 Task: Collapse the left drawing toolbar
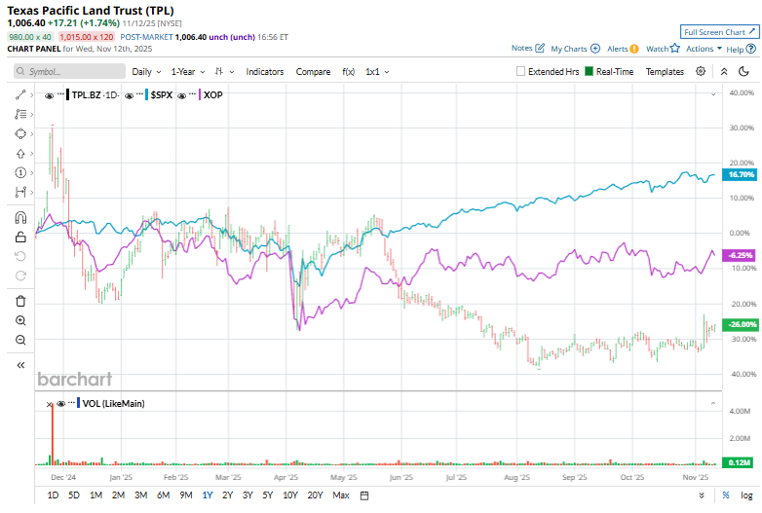(x=20, y=365)
